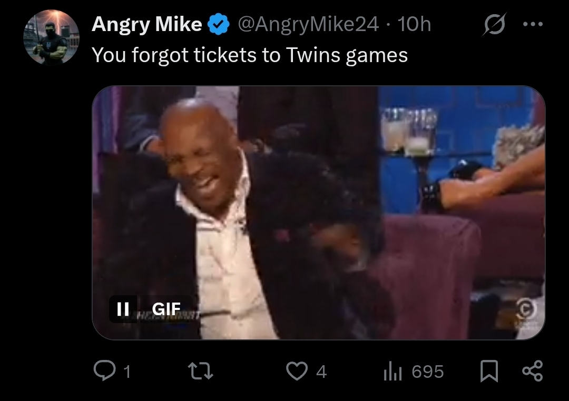The height and width of the screenshot is (401, 569).
Task: Click the like count of 4
Action: coord(321,372)
